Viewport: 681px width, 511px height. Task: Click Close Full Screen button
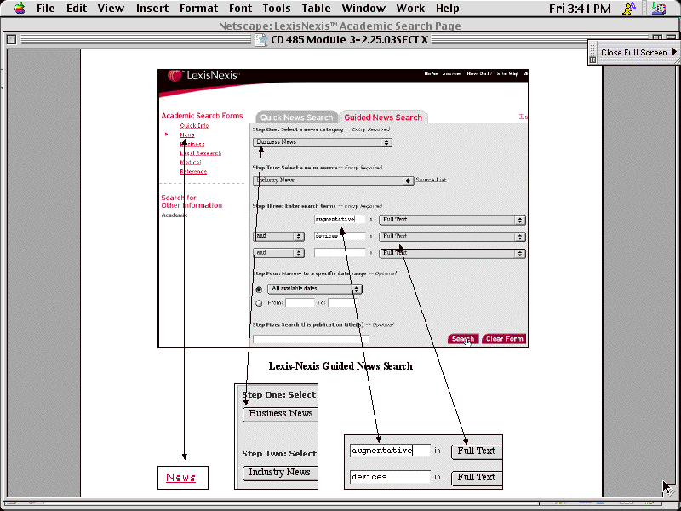point(633,52)
